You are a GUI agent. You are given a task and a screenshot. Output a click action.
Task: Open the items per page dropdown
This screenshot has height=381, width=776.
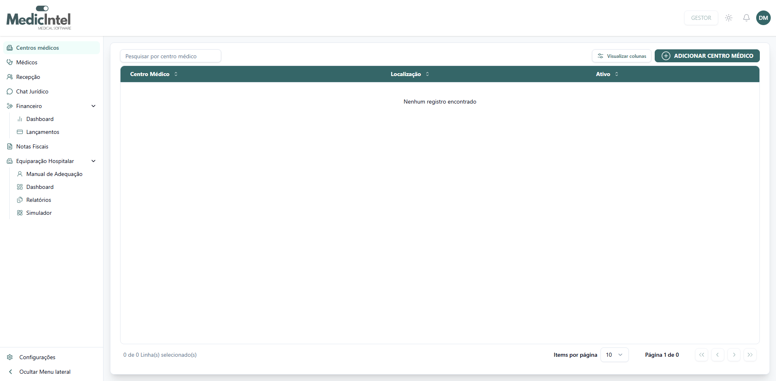tap(614, 355)
